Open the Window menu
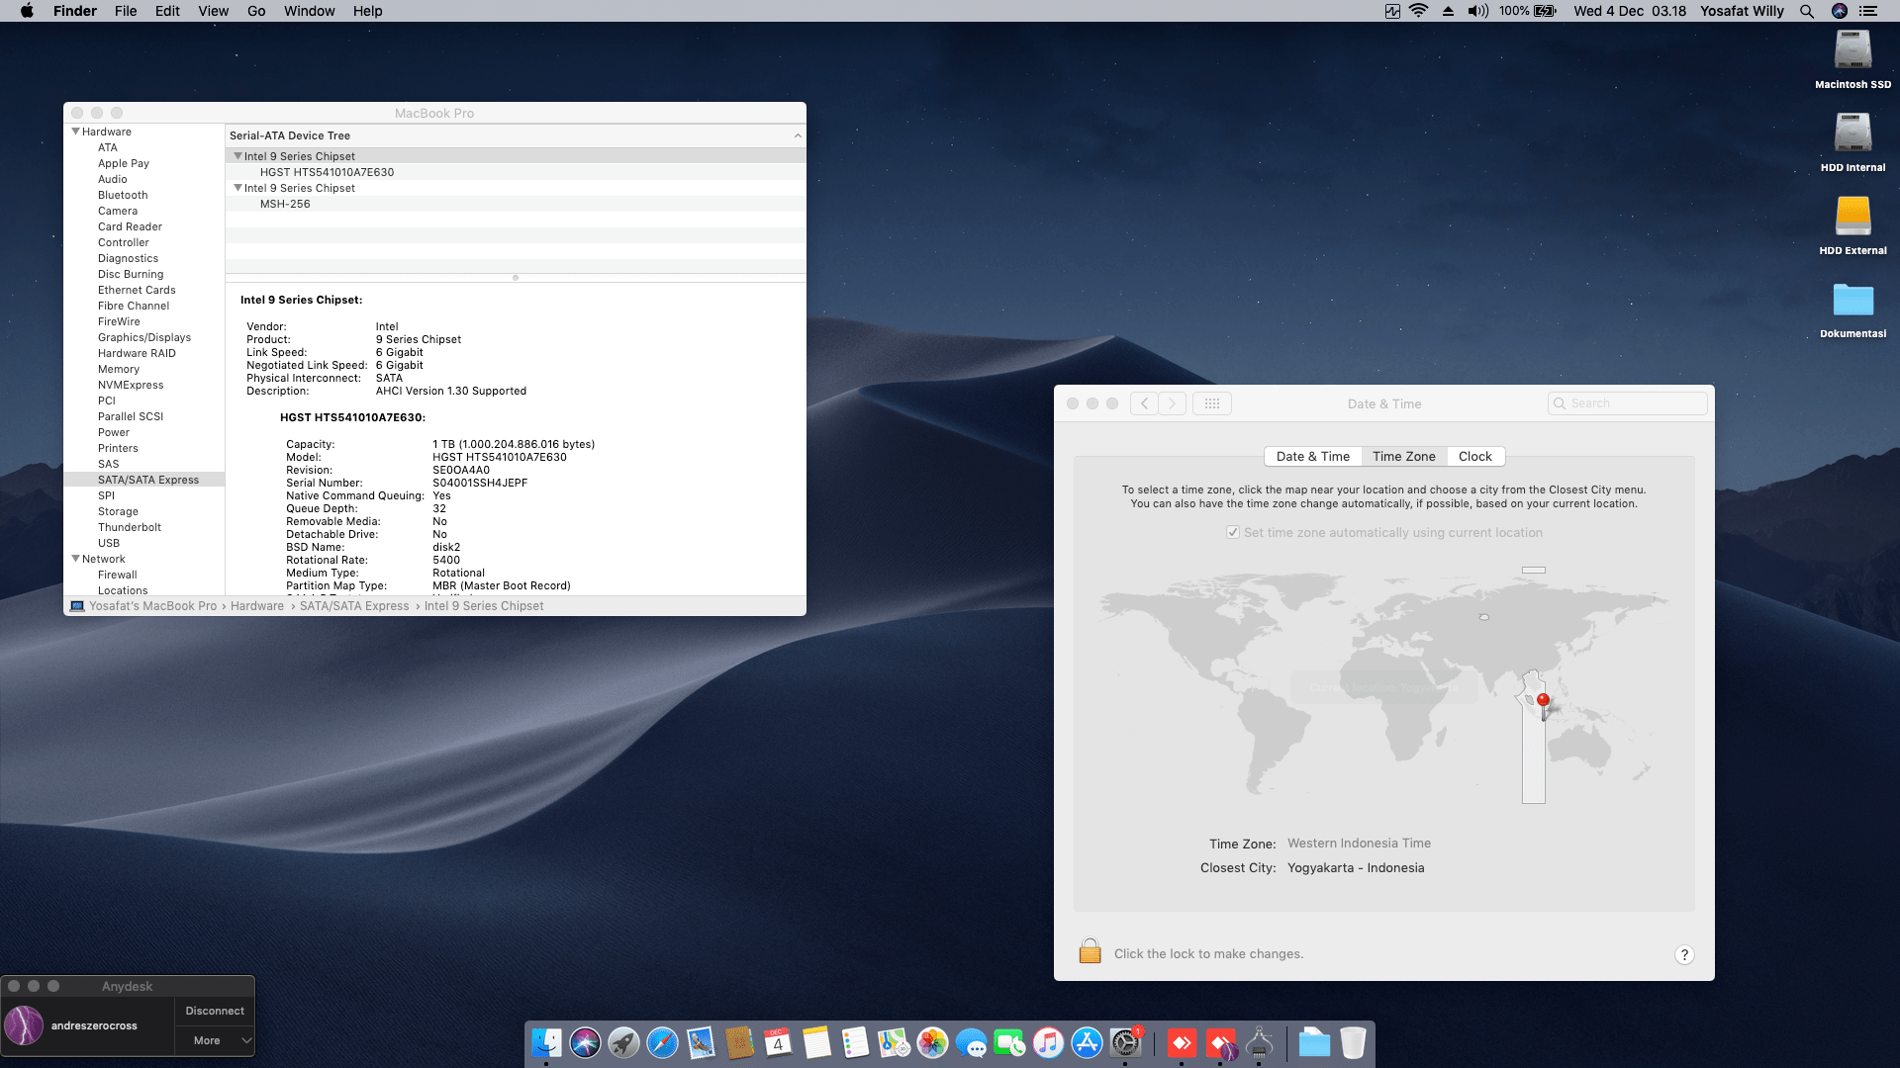Screen dimensions: 1900x1068 coord(309,11)
